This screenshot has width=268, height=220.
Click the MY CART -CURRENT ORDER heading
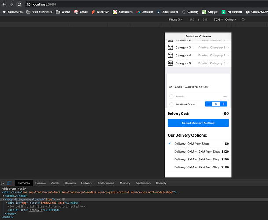pyautogui.click(x=189, y=87)
